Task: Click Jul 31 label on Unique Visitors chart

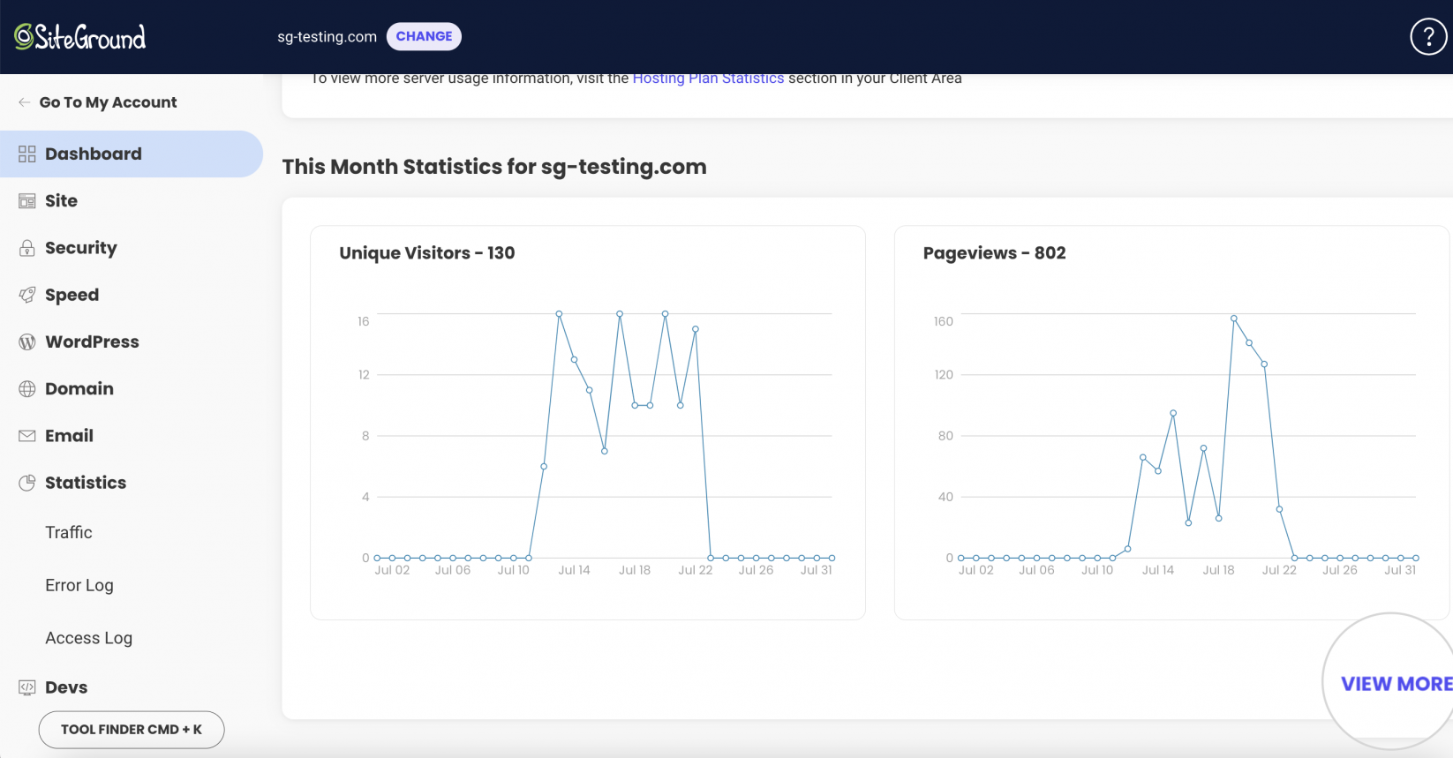Action: click(x=817, y=570)
